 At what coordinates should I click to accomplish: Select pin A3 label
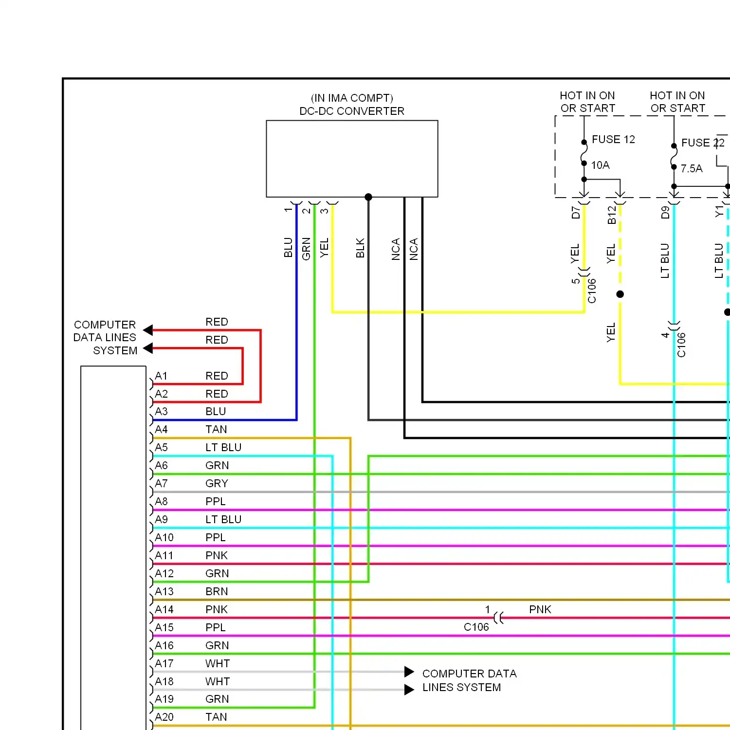(x=161, y=411)
